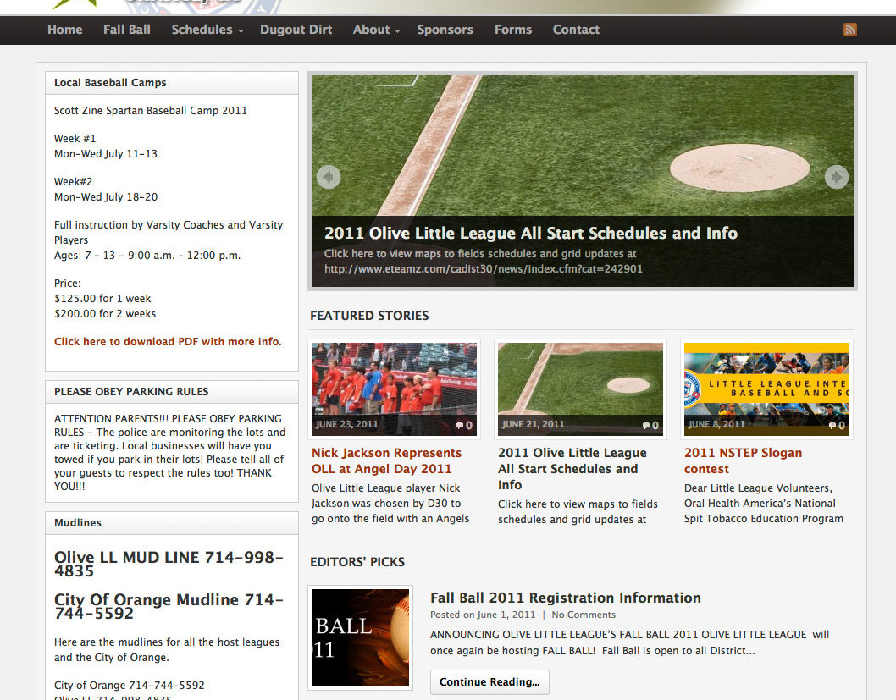Click the Mudlines widget heading
Viewport: 896px width, 700px height.
(78, 523)
